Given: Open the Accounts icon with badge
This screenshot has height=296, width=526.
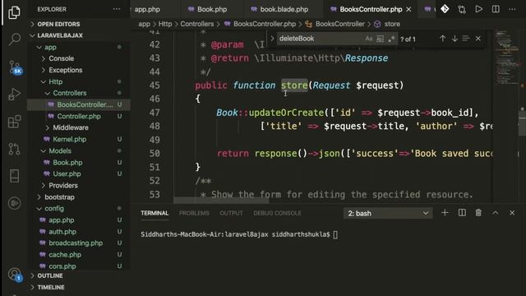Looking at the screenshot, I should click(15, 275).
